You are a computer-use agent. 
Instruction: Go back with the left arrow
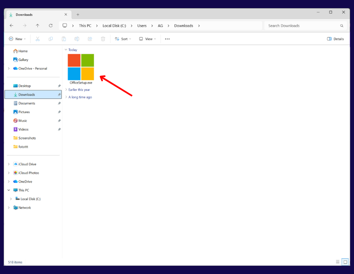point(12,26)
